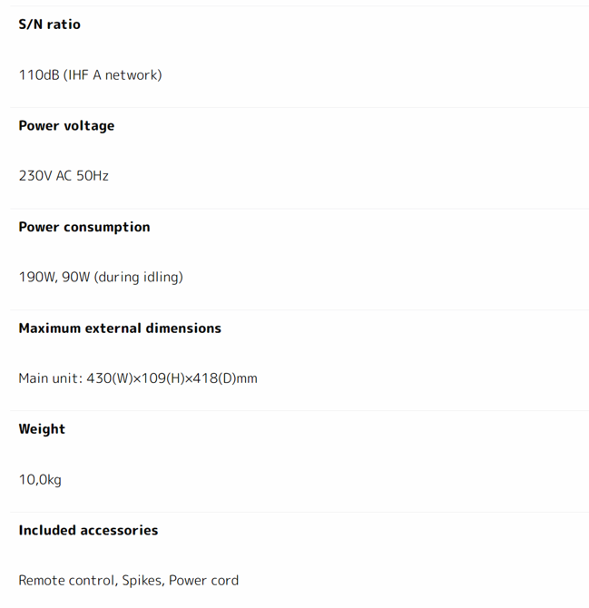Click the Main unit dimensions text

point(138,378)
